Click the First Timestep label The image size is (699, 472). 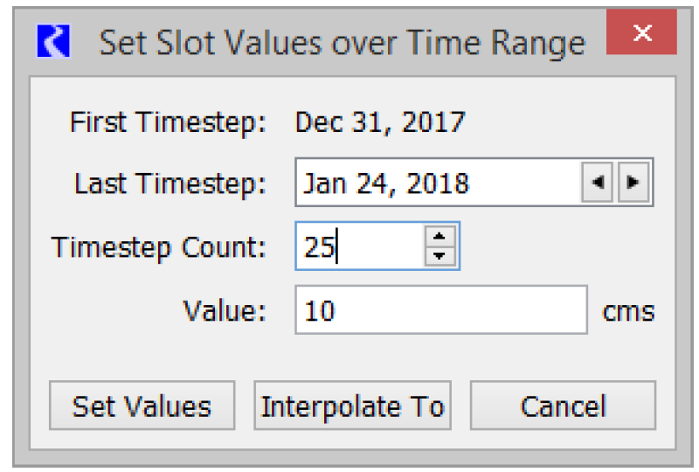[167, 122]
